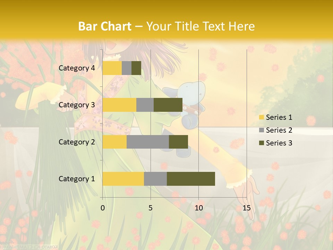
Task: Select the Category 1 axis label
Action: 77,179
